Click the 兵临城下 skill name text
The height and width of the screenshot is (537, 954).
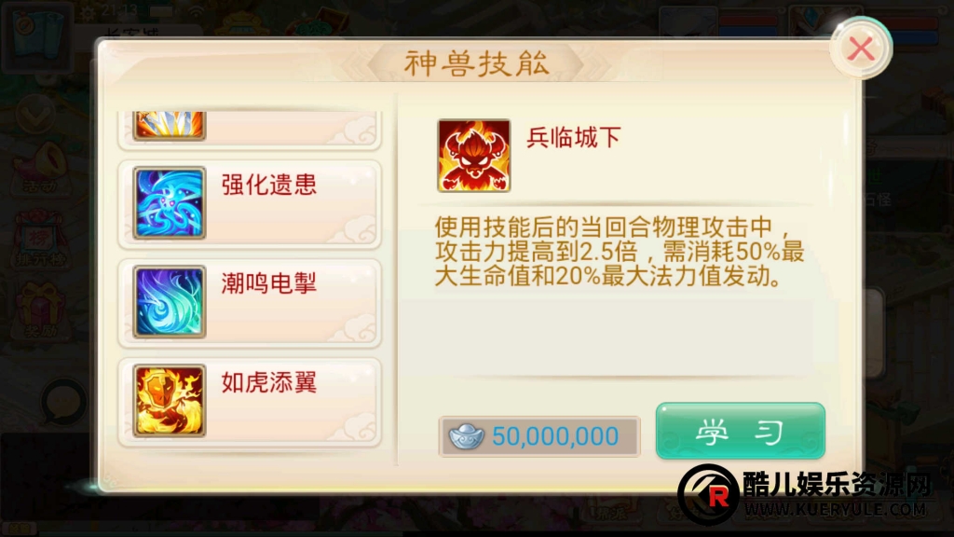coord(573,138)
